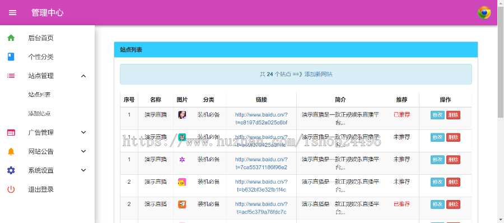Screen dimensions: 504x223
Task: Click the 站点列表 panel heading
Action: 131,49
